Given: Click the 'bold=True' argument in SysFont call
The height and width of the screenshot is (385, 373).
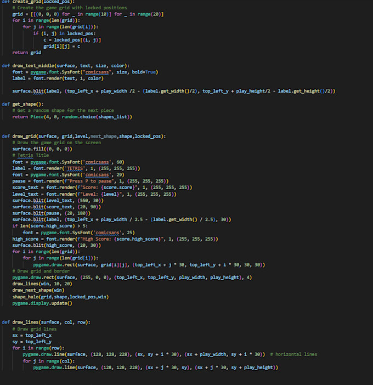Looking at the screenshot, I should pos(144,72).
